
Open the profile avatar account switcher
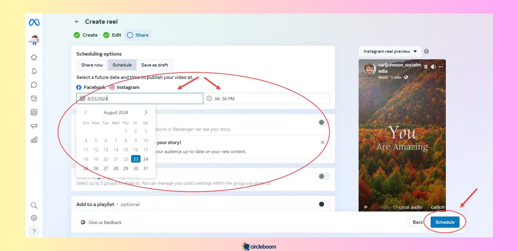pyautogui.click(x=34, y=40)
